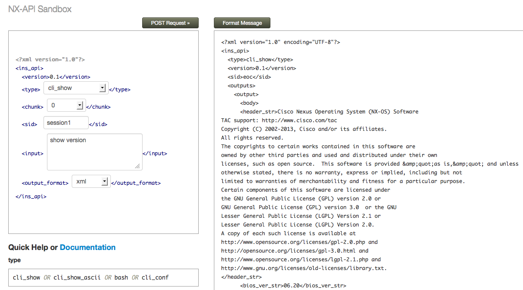Click the resize handle of input textarea
The height and width of the screenshot is (290, 523).
(x=138, y=166)
